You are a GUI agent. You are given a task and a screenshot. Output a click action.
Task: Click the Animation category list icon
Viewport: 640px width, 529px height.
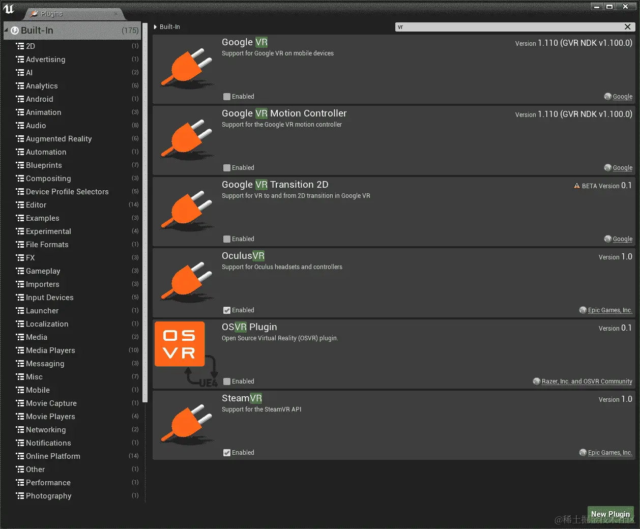pos(20,112)
